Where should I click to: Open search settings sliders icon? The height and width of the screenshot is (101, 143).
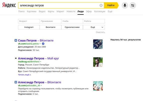point(133,5)
